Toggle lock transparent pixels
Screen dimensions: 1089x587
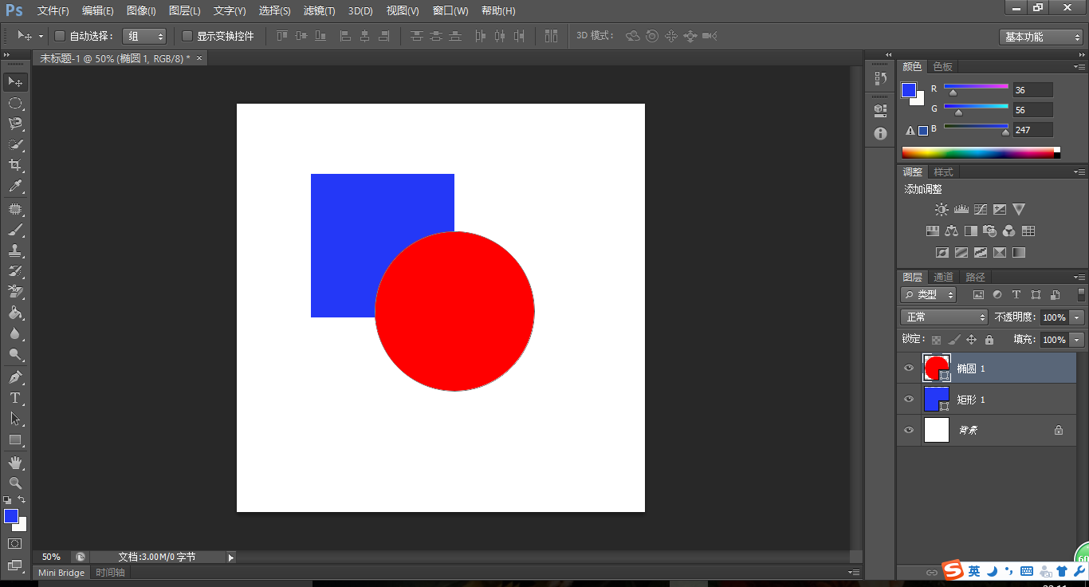point(936,340)
